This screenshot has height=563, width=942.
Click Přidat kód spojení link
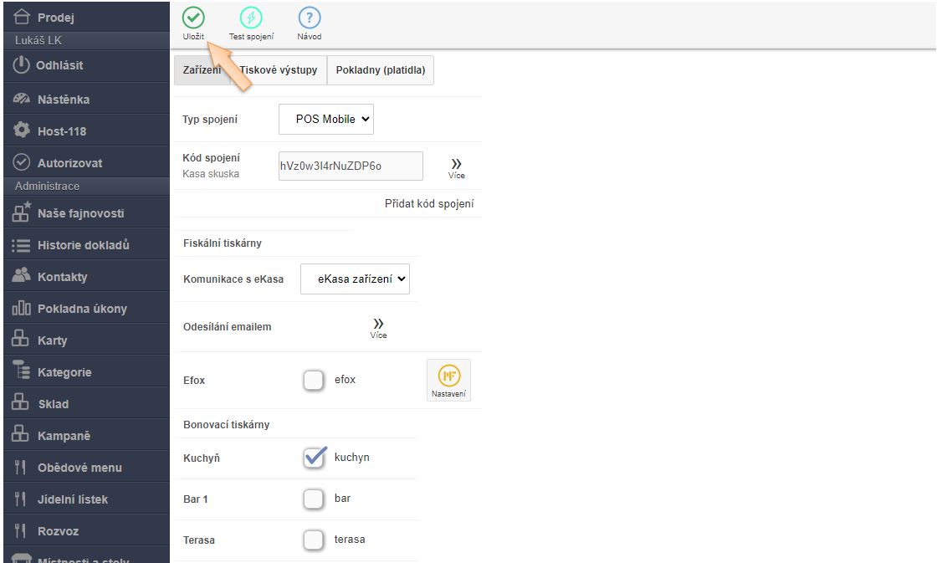pos(429,203)
